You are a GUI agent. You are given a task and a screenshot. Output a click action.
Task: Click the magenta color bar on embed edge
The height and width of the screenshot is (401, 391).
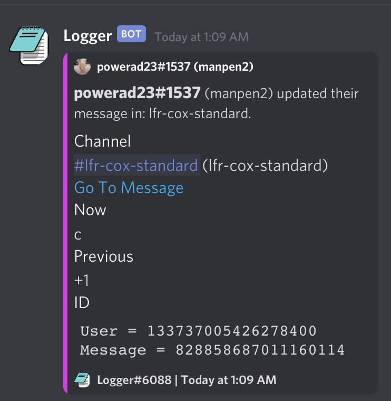pyautogui.click(x=65, y=223)
